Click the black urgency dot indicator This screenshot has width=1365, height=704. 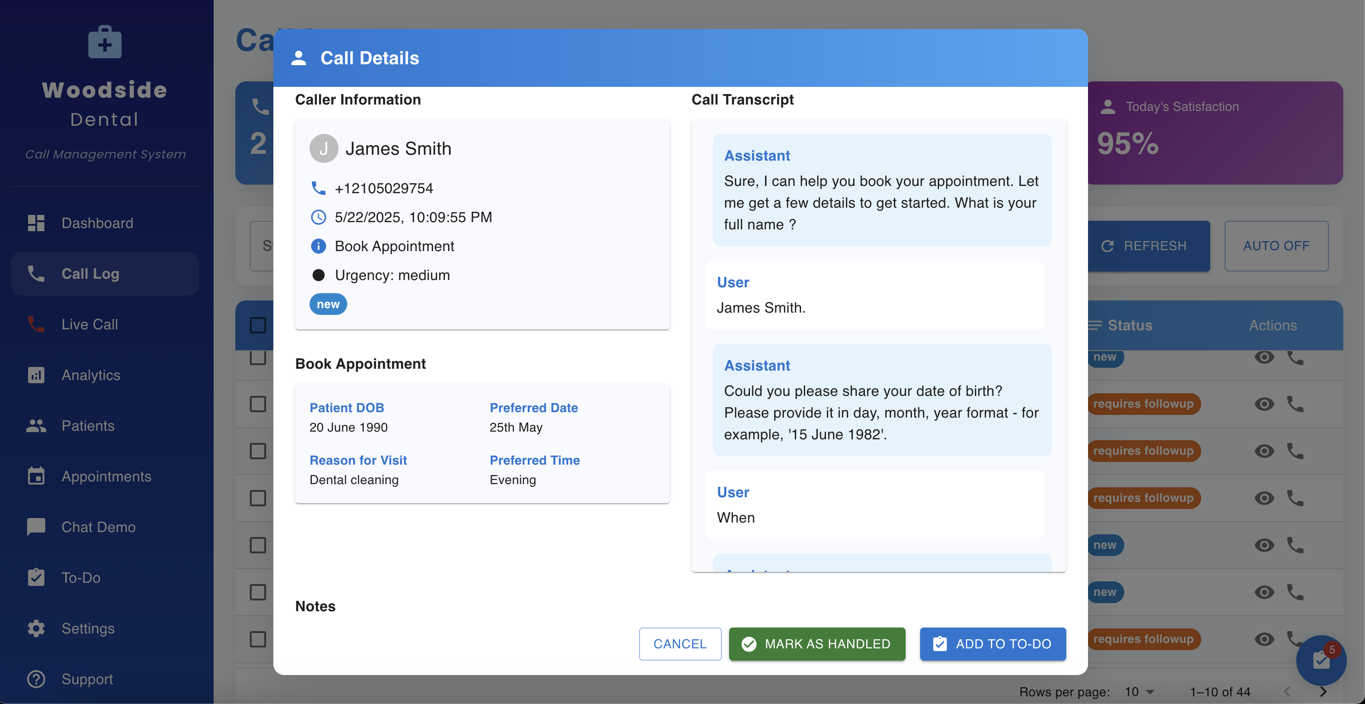318,275
